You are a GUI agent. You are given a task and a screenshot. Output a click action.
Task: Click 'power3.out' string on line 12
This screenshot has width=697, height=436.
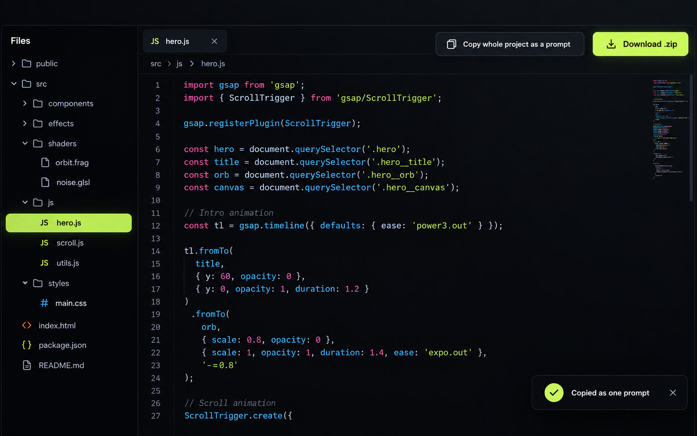tap(442, 225)
